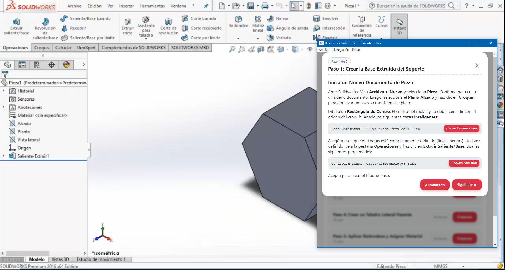Open the Matriz lineal dropdown arrow
Image resolution: width=505 pixels, height=270 pixels.
(x=258, y=38)
